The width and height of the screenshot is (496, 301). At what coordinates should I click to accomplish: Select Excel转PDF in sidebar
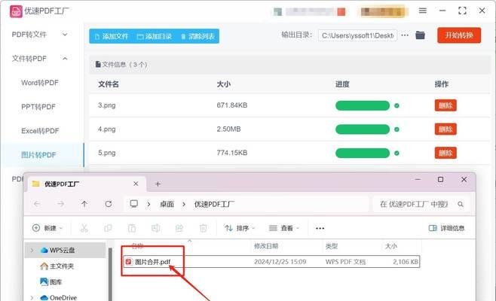pos(40,131)
